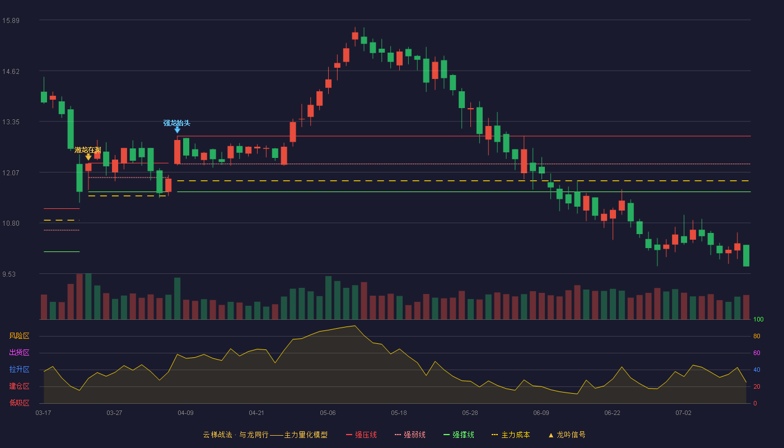Viewport: 784px width, 448px height.
Task: Click the 建仓区 zone label
Action: click(x=19, y=386)
